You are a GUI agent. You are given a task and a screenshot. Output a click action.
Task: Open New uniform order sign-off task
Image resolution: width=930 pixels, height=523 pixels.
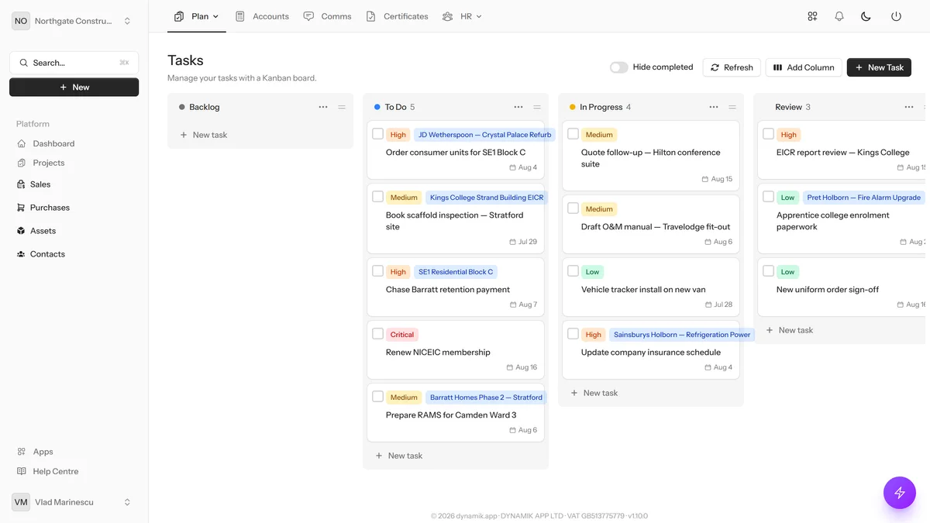pos(828,290)
